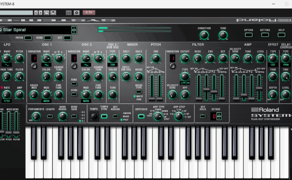The width and height of the screenshot is (292, 180).
Task: Click the greyed plug-out transfer icon
Action: coord(69,13)
